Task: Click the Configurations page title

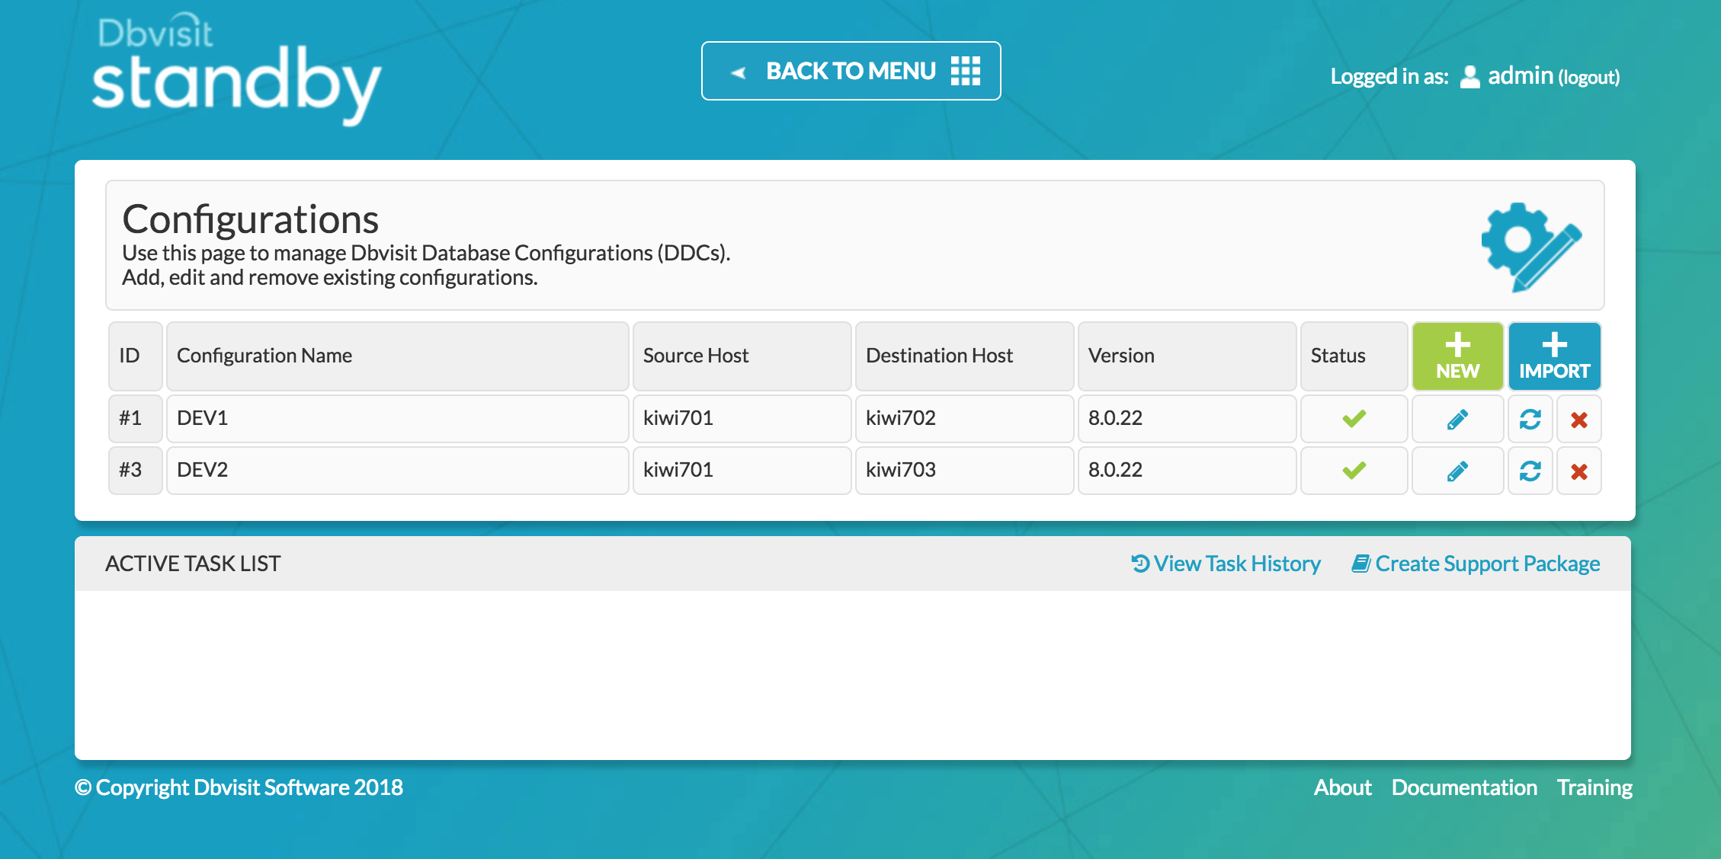Action: tap(250, 219)
